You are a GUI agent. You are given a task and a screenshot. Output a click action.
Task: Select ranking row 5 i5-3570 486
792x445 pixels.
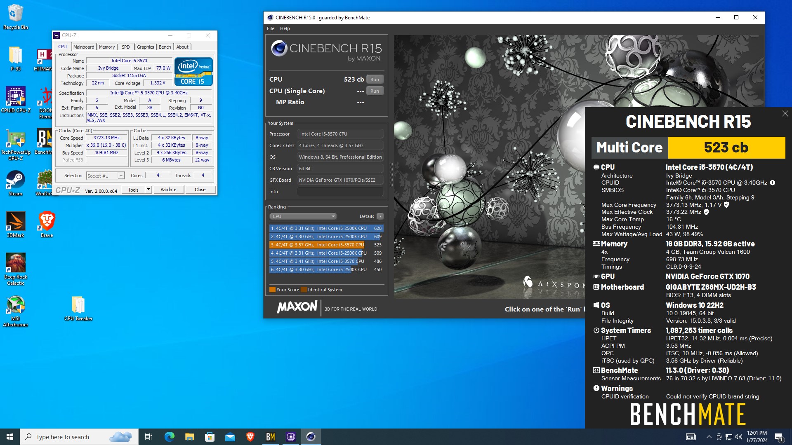coord(326,261)
